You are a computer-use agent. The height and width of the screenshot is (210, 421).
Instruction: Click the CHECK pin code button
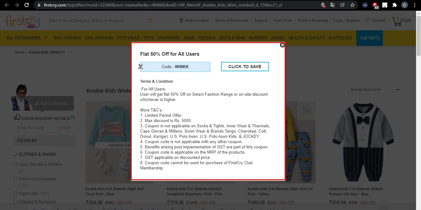[65, 128]
